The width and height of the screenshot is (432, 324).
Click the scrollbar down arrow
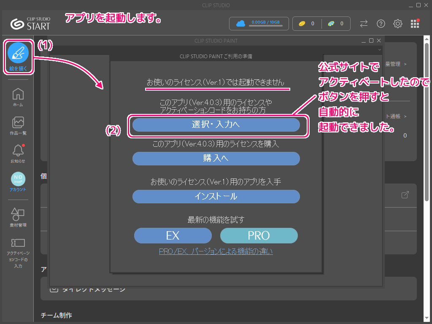pyautogui.click(x=427, y=319)
